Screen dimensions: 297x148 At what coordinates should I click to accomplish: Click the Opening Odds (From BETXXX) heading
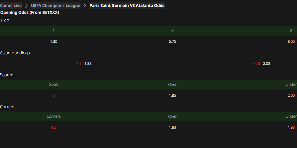tap(30, 12)
